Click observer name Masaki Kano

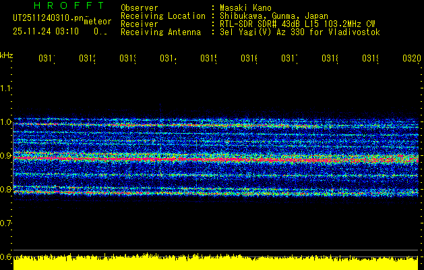(245, 7)
